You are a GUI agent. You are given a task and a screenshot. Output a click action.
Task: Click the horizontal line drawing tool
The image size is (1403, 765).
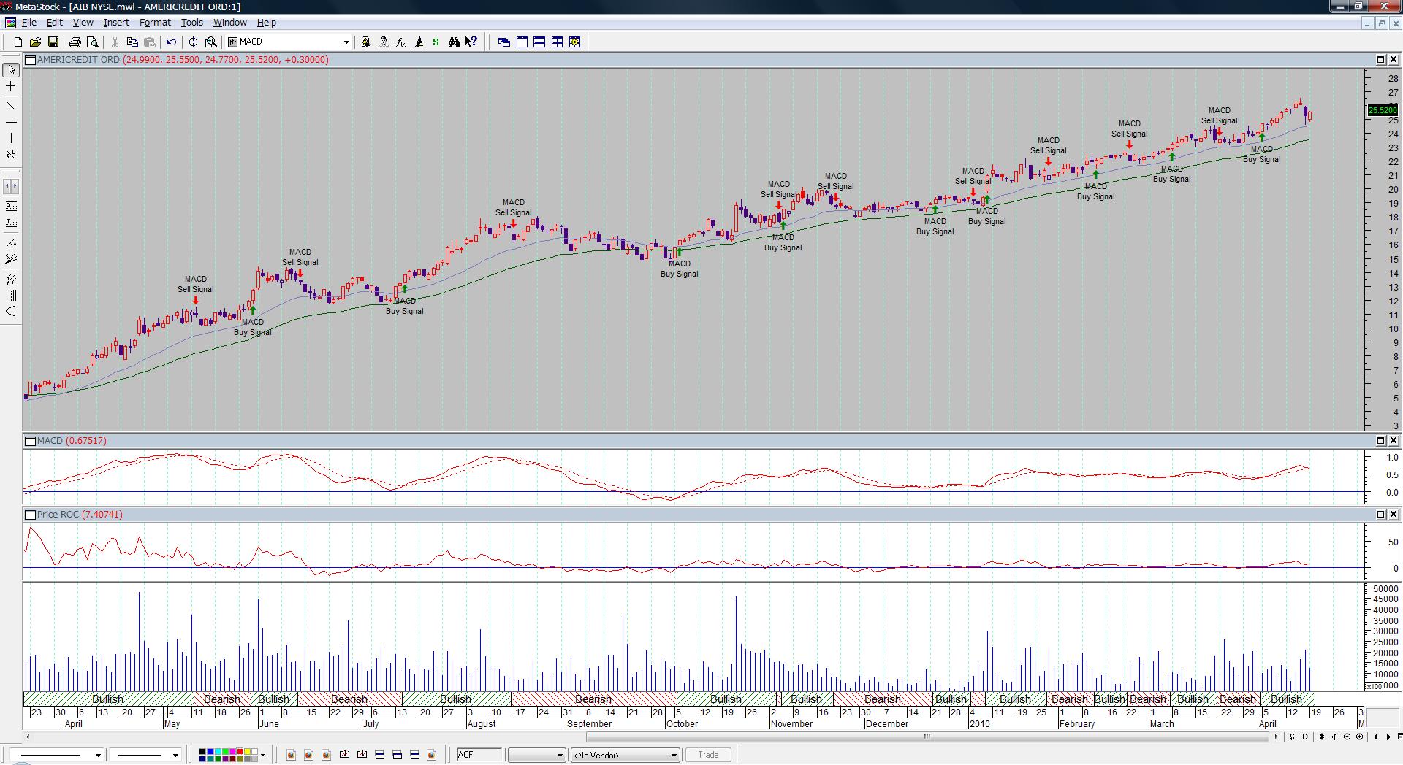click(x=11, y=122)
